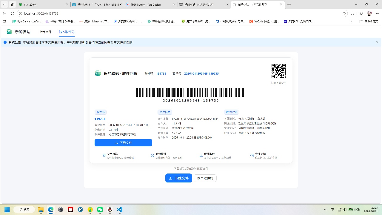Click the announcement info icon
The width and height of the screenshot is (382, 215).
[x=5, y=42]
